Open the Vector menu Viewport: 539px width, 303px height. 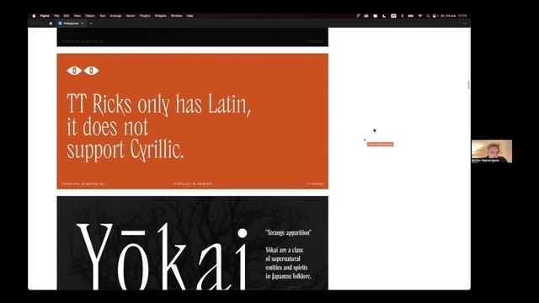click(131, 16)
